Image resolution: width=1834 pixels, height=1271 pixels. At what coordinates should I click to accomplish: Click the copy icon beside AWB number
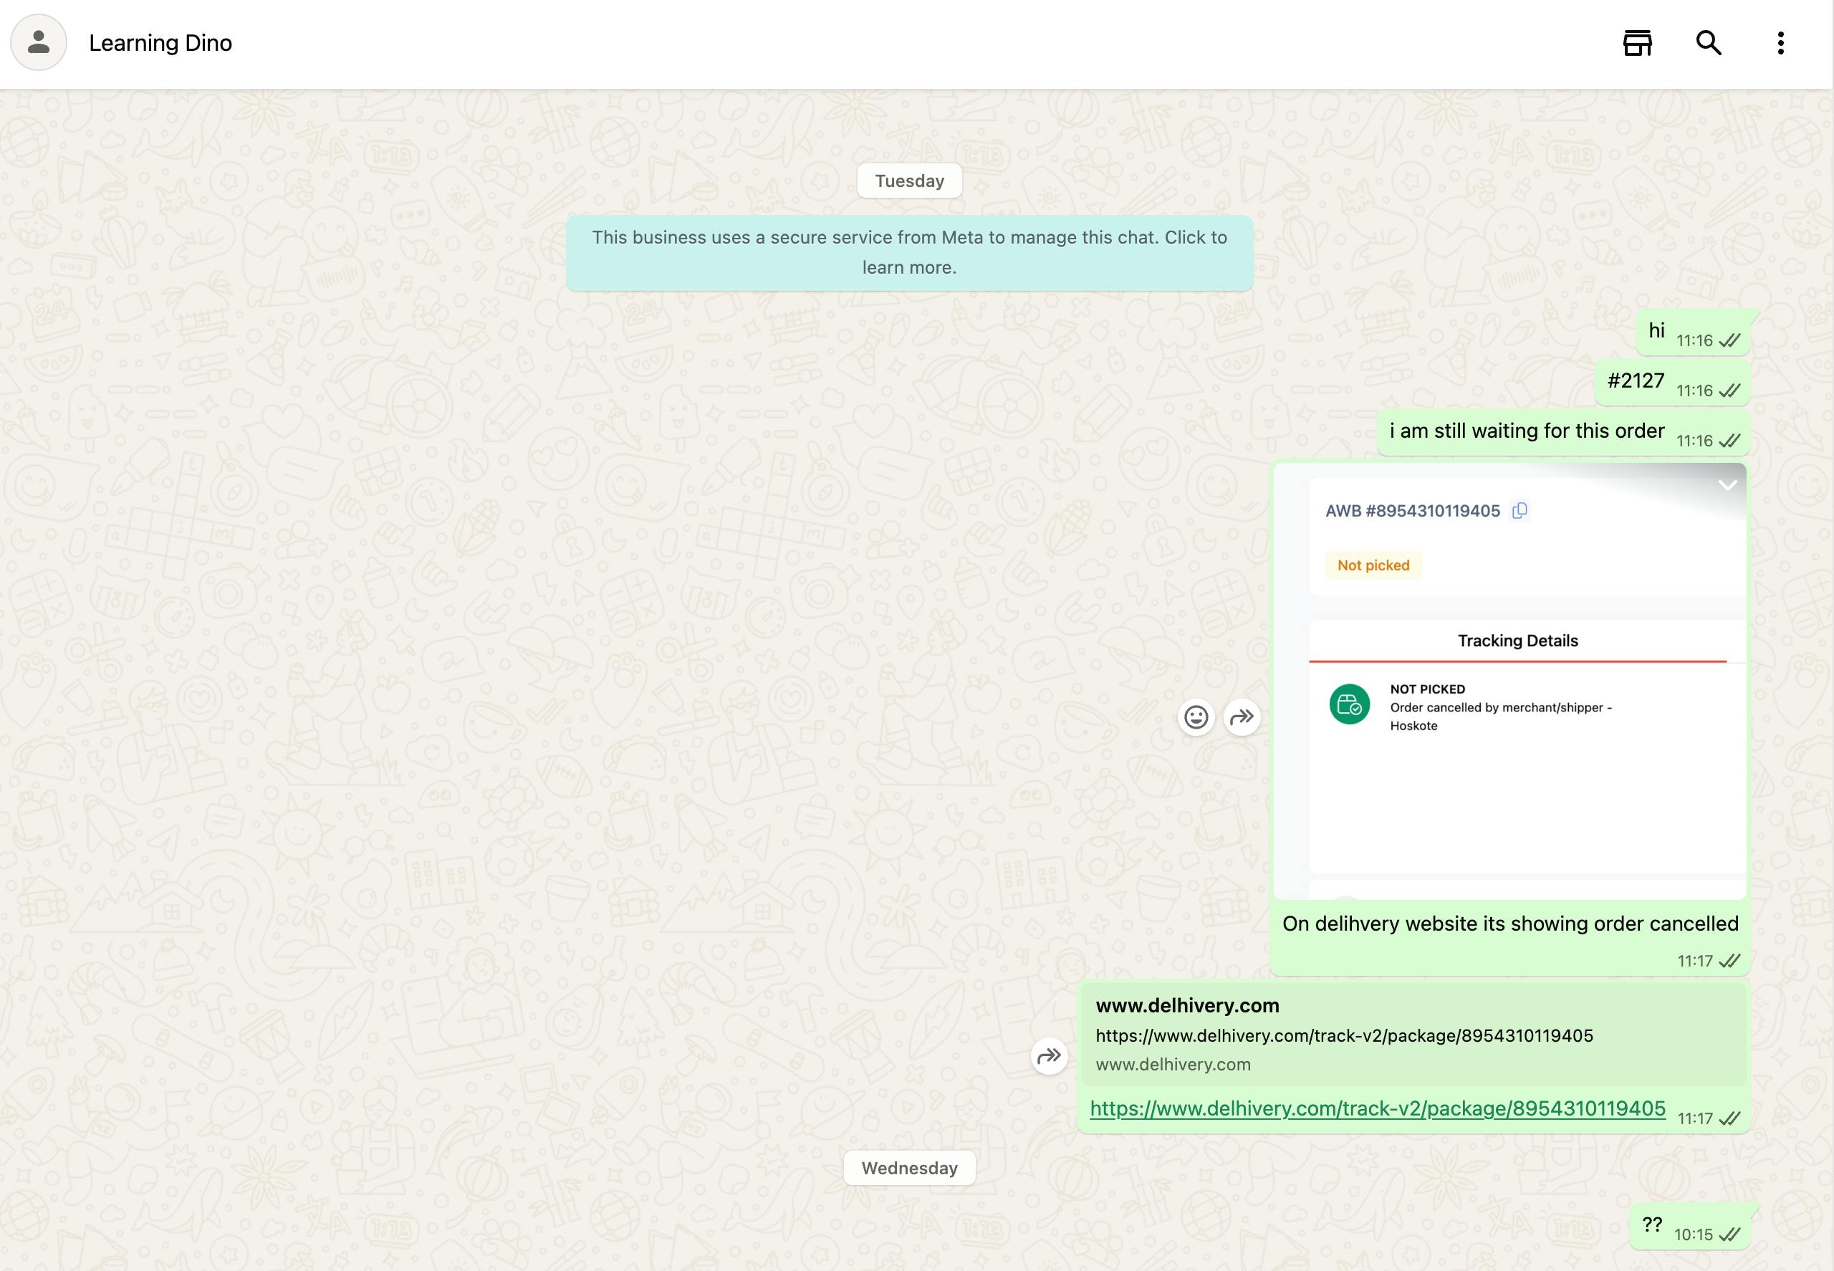coord(1519,510)
